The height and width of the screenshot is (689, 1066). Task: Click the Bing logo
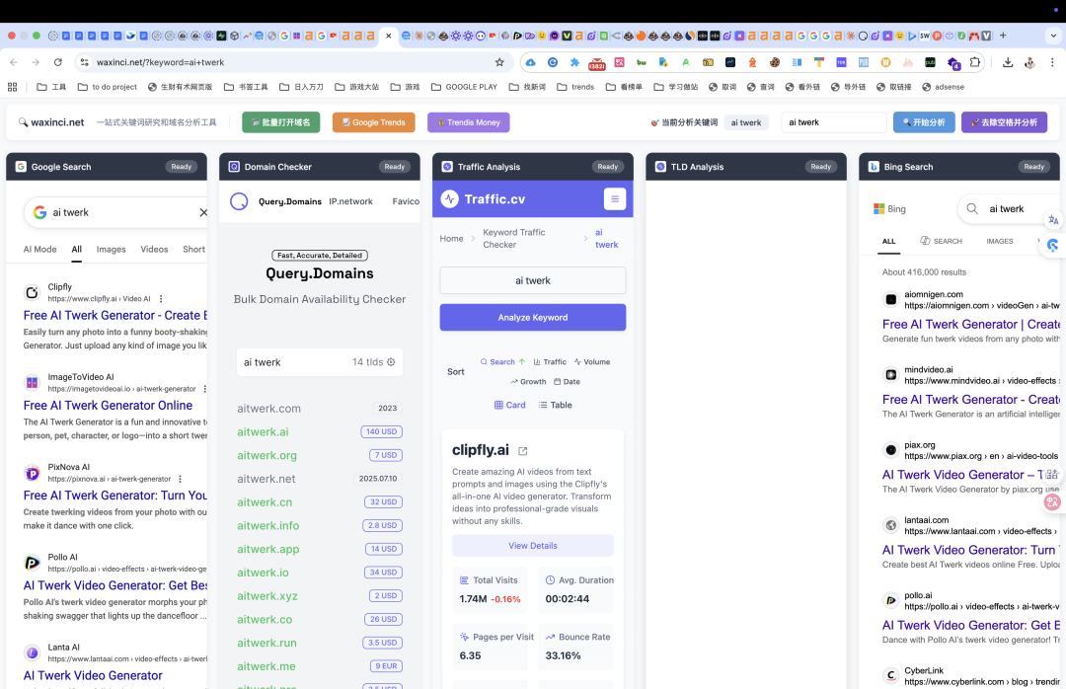[889, 209]
